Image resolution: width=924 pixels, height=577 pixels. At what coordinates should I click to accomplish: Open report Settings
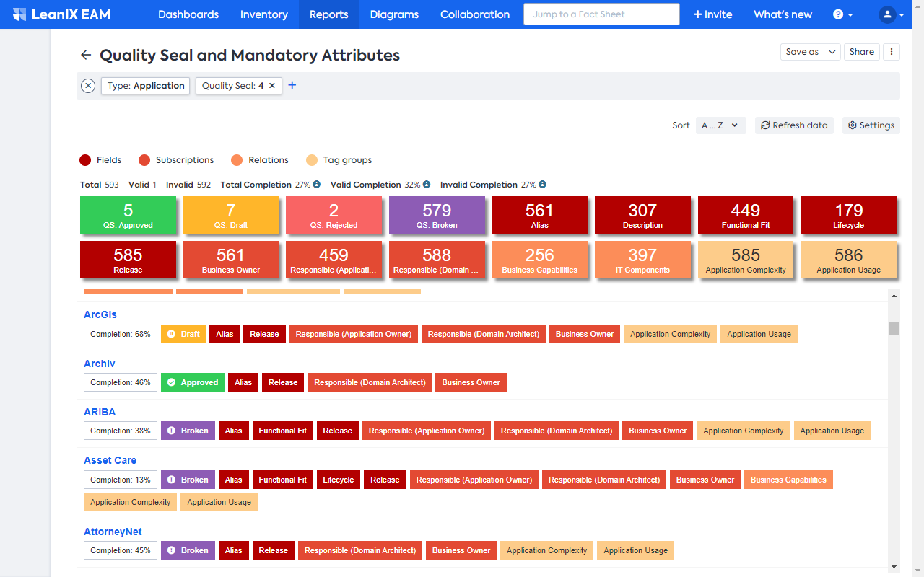tap(871, 125)
